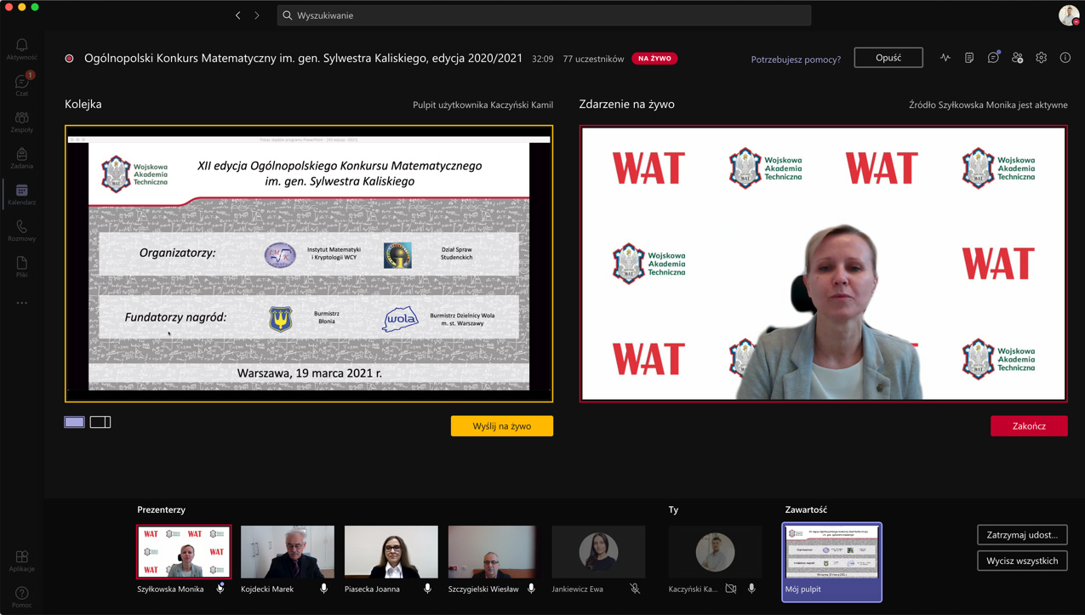1085x615 pixels.
Task: Open Rozmowy calls section
Action: click(x=21, y=231)
